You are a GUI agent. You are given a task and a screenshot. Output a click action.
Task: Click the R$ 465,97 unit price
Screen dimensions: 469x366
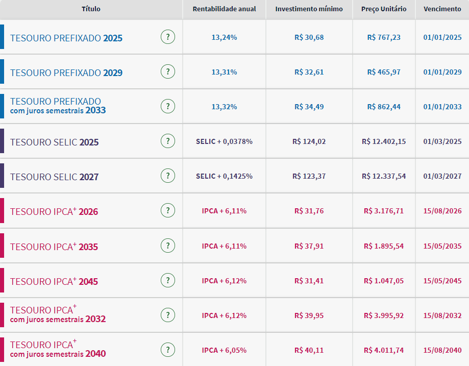pos(384,72)
